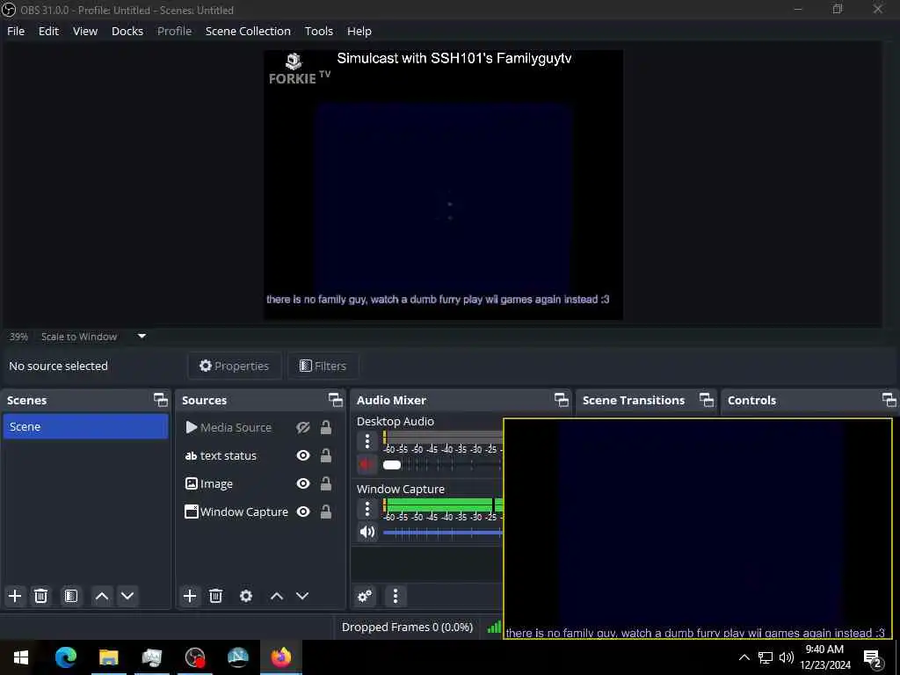Screen dimensions: 900x675
Task: Open File Explorer from taskbar
Action: 108,657
